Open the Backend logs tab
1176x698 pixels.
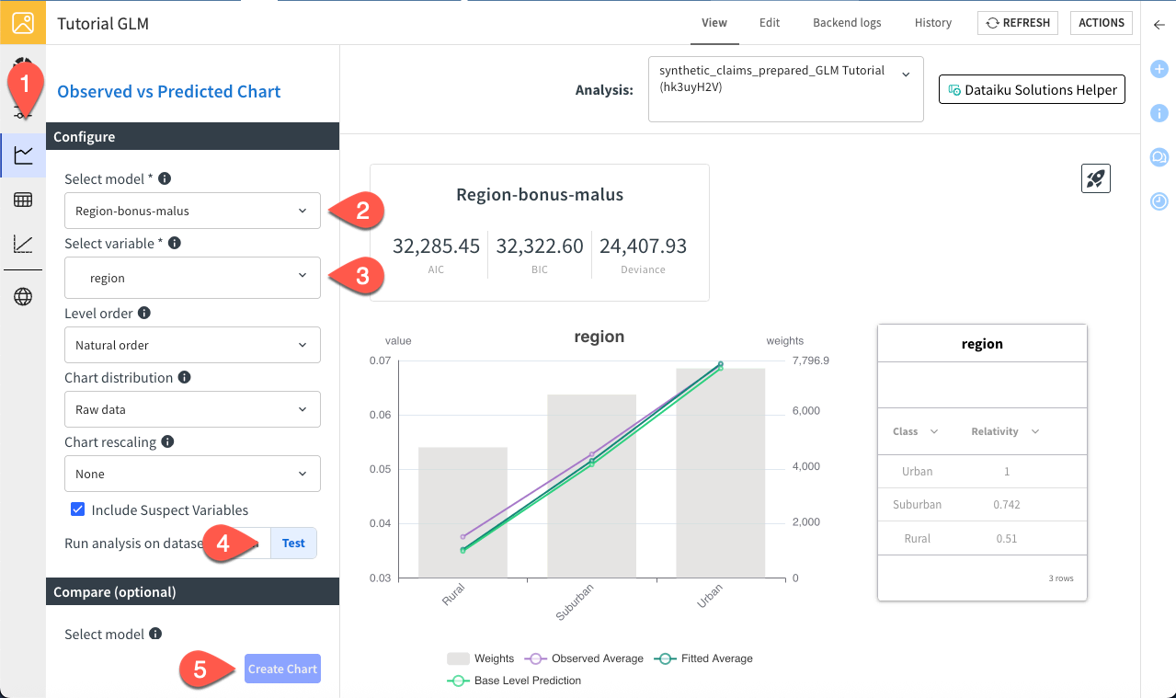click(846, 22)
